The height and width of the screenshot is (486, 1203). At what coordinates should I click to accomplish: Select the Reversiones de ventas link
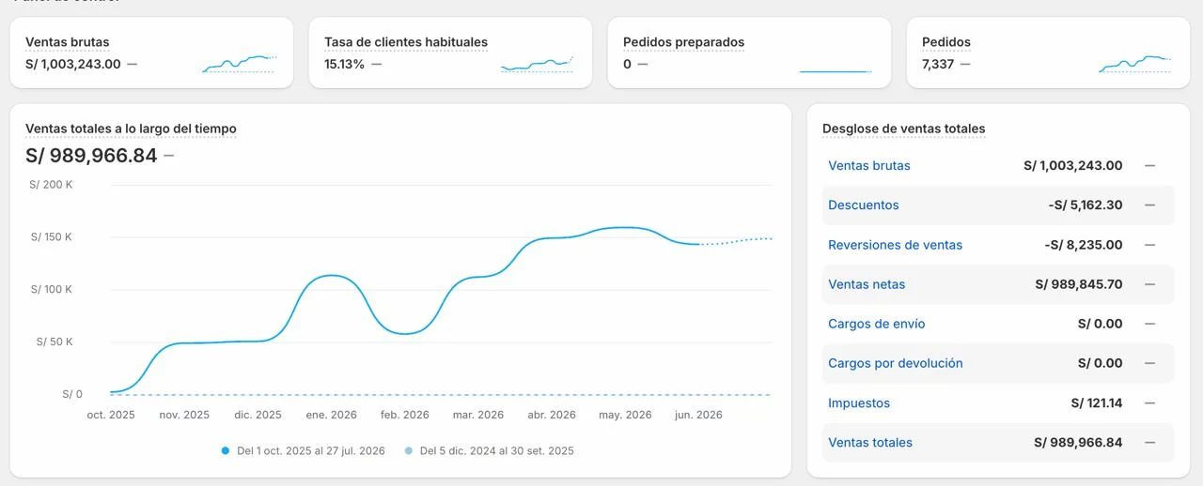[896, 245]
